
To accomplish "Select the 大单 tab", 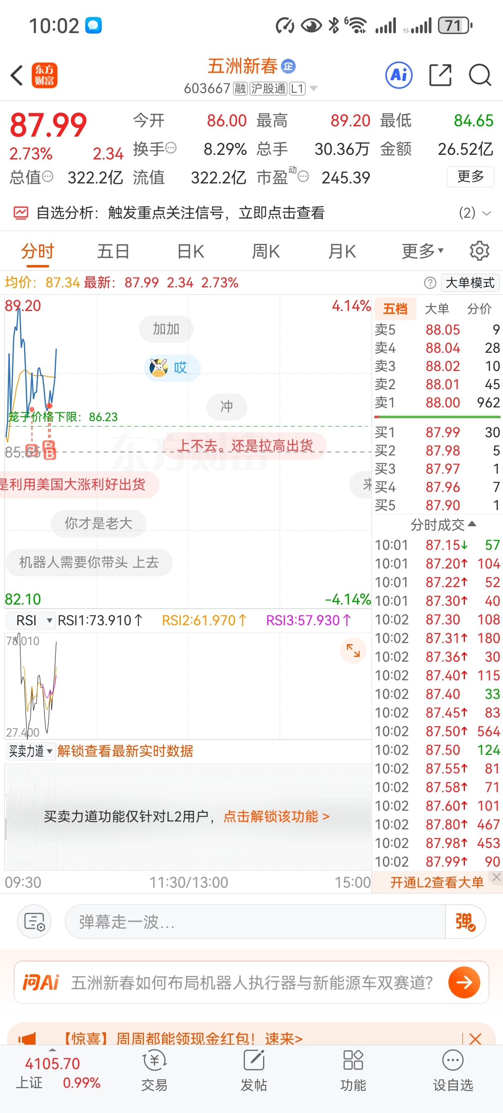I will (x=437, y=308).
